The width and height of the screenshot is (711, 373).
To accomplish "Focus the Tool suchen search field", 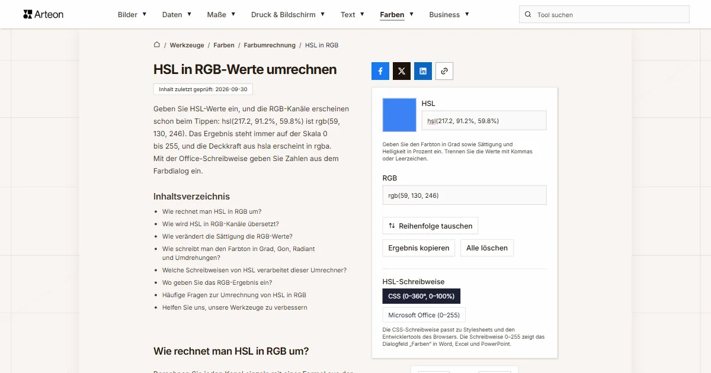I will click(604, 14).
